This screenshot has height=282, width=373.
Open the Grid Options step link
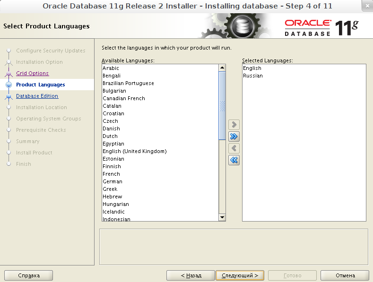(x=32, y=74)
